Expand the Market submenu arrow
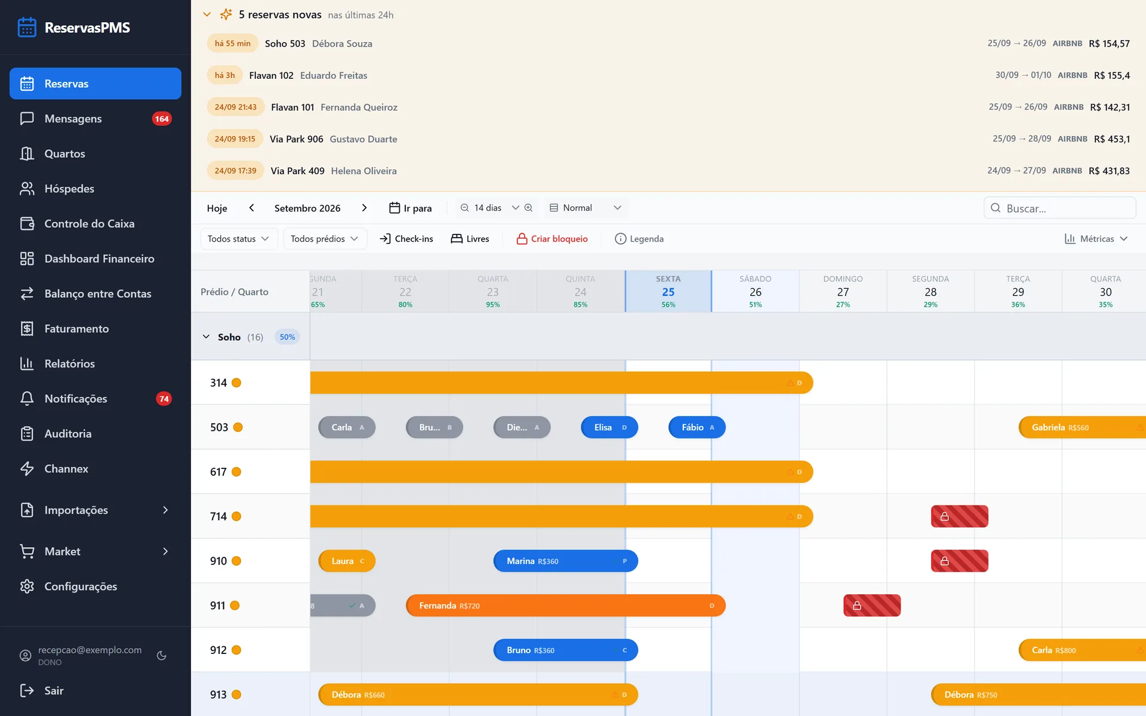Screen dimensions: 1146x716 (x=165, y=551)
